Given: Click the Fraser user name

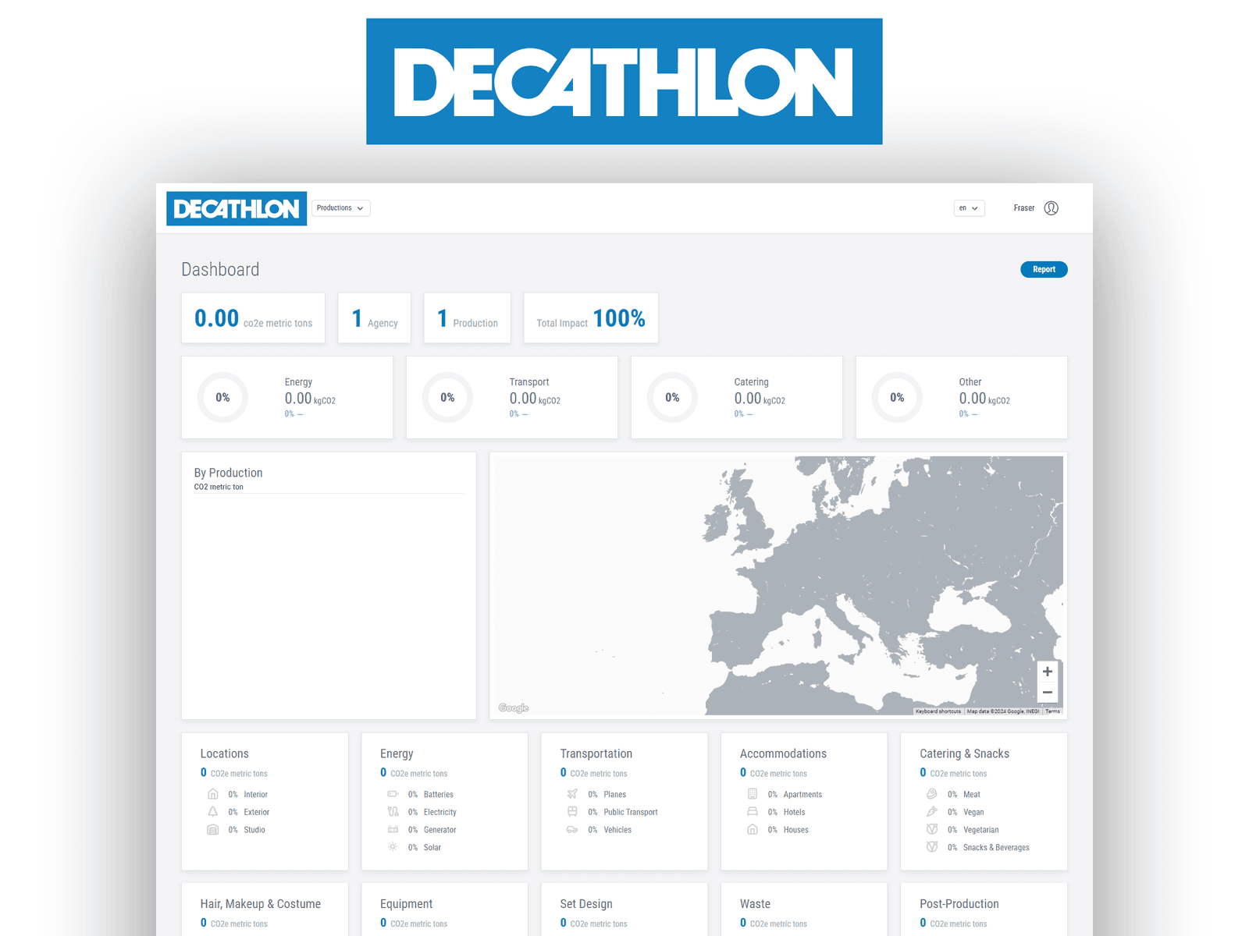Looking at the screenshot, I should tap(1024, 208).
